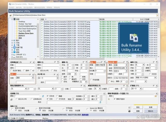This screenshot has height=122, width=166.
Task: Click the 更多信息 link in status bar
Action: [x=85, y=114]
